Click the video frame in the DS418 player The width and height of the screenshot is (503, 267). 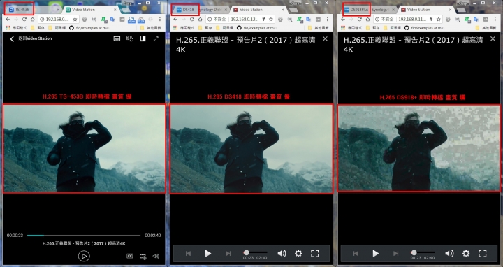[251, 149]
